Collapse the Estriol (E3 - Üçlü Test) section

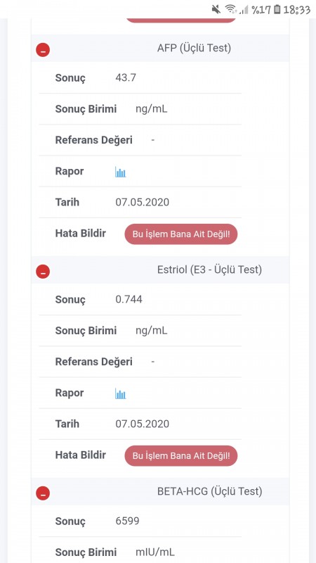(x=43, y=272)
